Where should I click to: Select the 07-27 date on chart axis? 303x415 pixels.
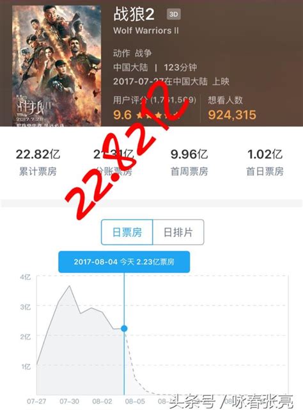(x=36, y=402)
